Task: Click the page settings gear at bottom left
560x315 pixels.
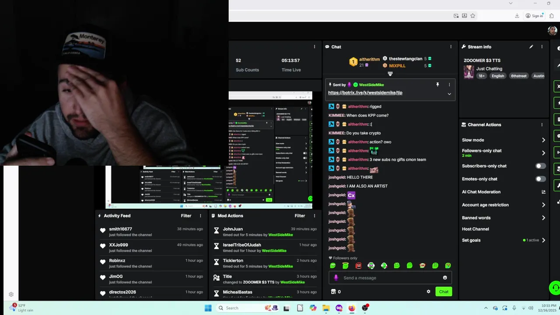Action: 11,295
